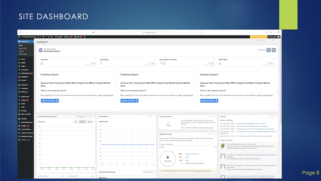Switch donations chart to Day view
Viewport: 321px width, 181px height.
pos(76,121)
